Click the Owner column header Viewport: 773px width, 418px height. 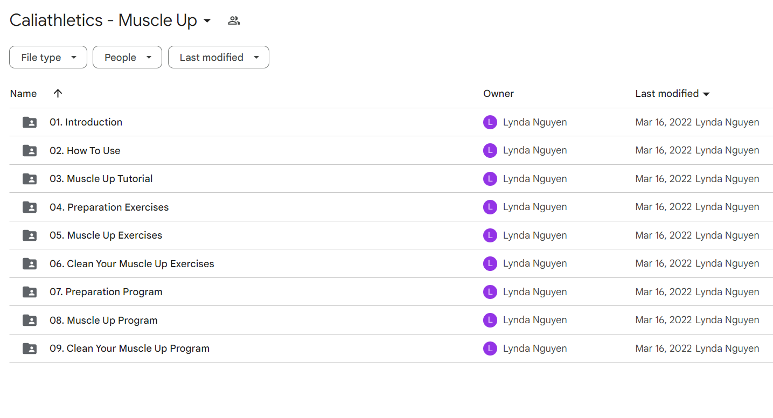(x=498, y=93)
